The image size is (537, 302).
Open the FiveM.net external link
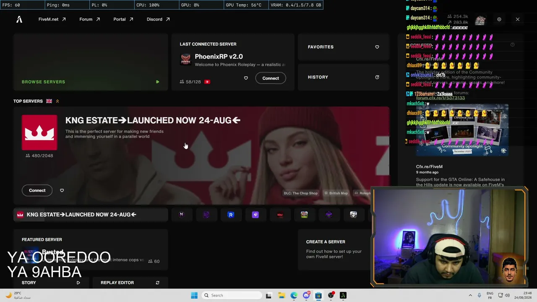coord(52,19)
